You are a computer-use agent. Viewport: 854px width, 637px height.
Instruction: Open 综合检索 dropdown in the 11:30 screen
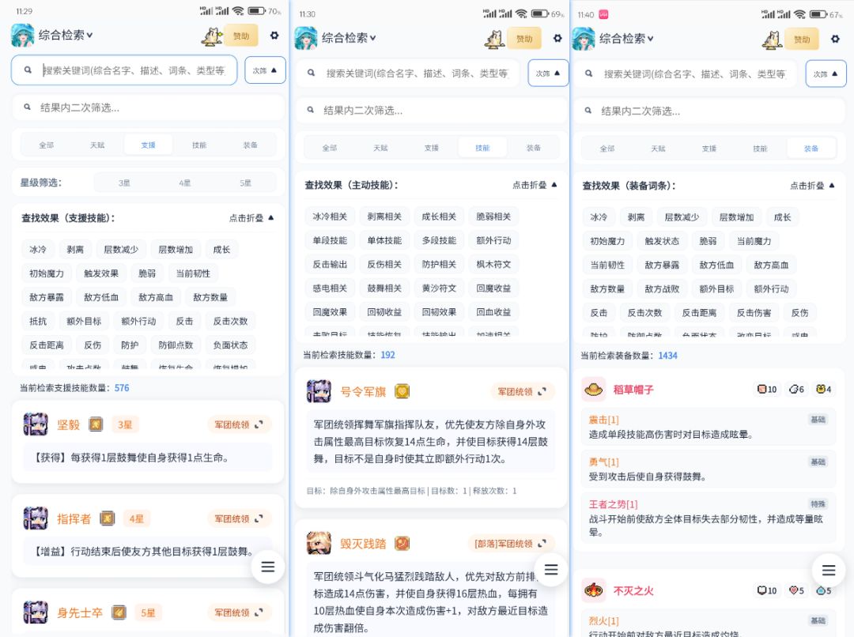[x=349, y=38]
